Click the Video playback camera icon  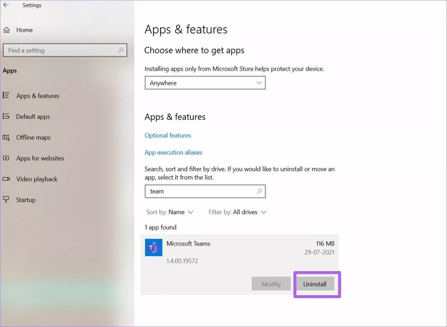point(6,179)
